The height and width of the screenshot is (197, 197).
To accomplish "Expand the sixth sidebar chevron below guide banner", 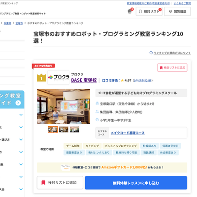I will click(21, 177).
